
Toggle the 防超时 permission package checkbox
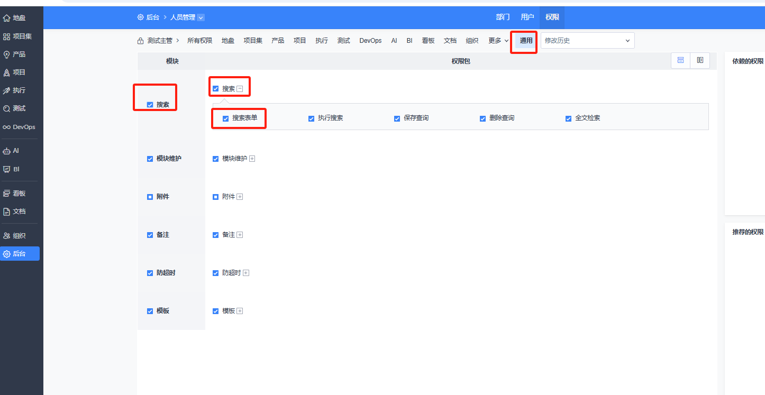pyautogui.click(x=215, y=273)
